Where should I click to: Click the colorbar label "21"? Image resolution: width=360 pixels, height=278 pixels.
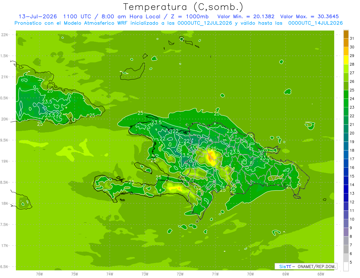click(352, 124)
